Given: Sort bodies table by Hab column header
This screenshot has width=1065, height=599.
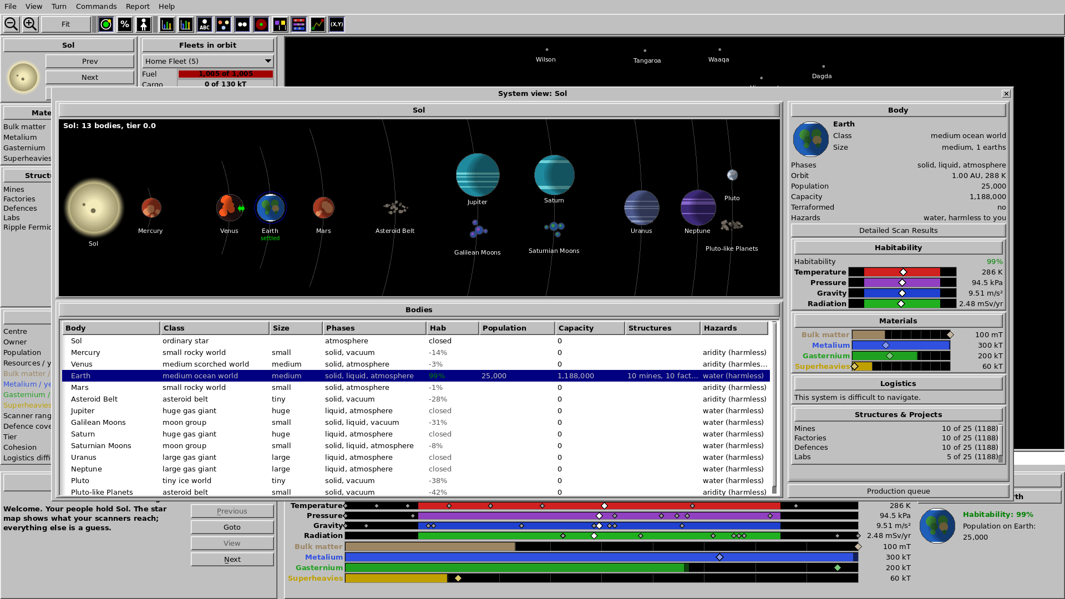Looking at the screenshot, I should 453,328.
